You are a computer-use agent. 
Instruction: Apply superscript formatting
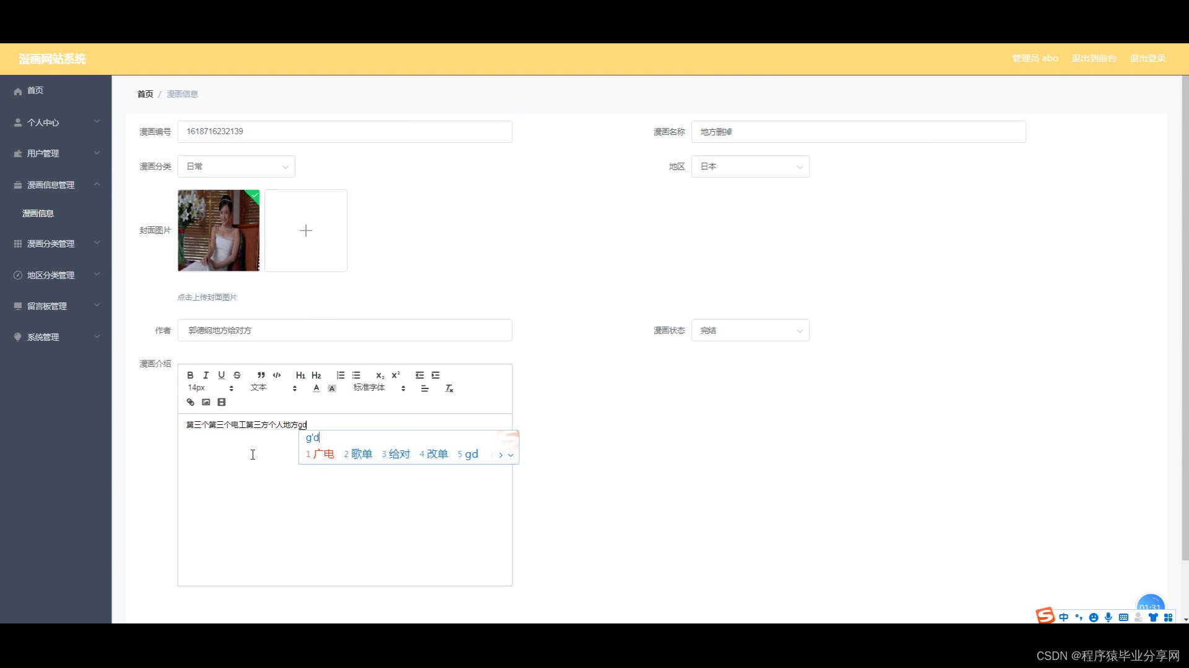click(396, 375)
